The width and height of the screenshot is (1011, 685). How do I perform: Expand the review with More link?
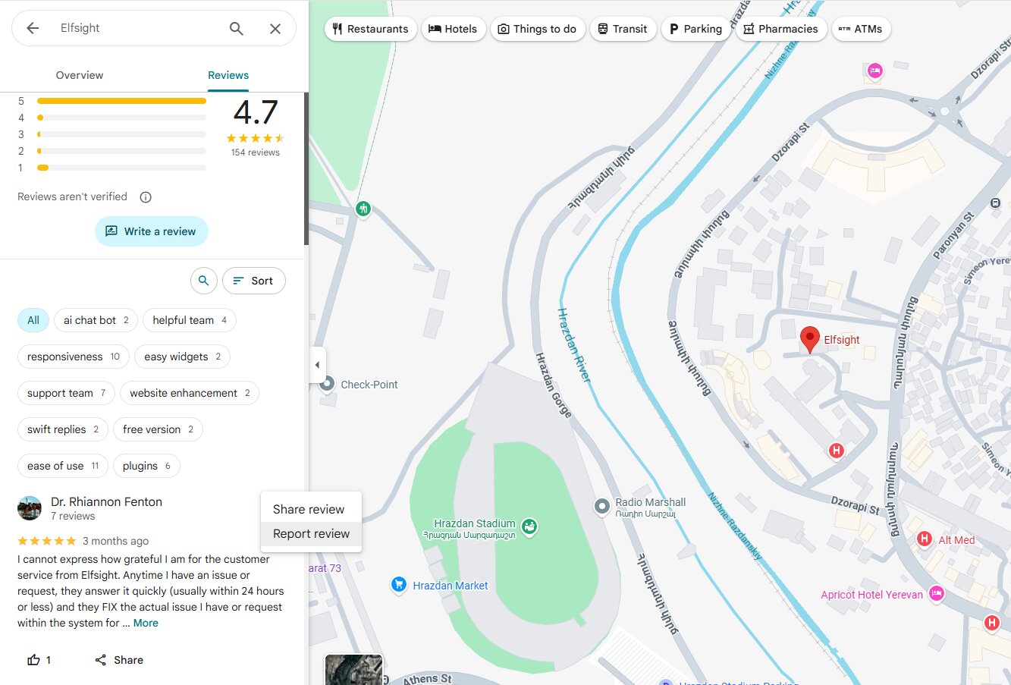[x=146, y=623]
